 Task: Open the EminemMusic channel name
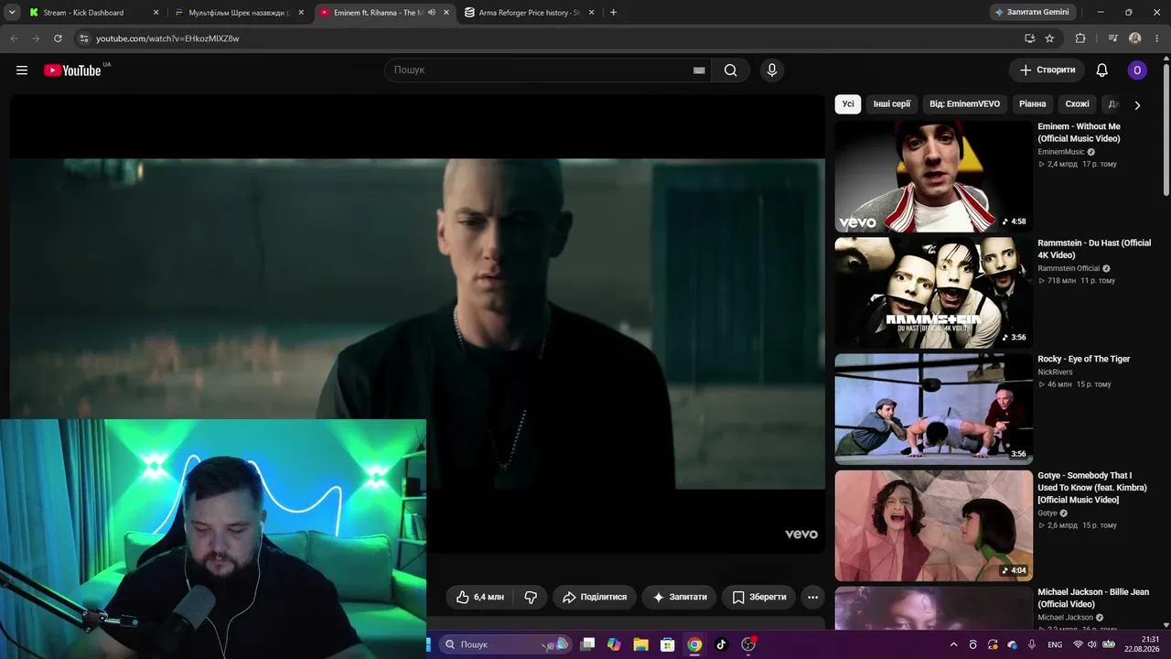(1061, 152)
